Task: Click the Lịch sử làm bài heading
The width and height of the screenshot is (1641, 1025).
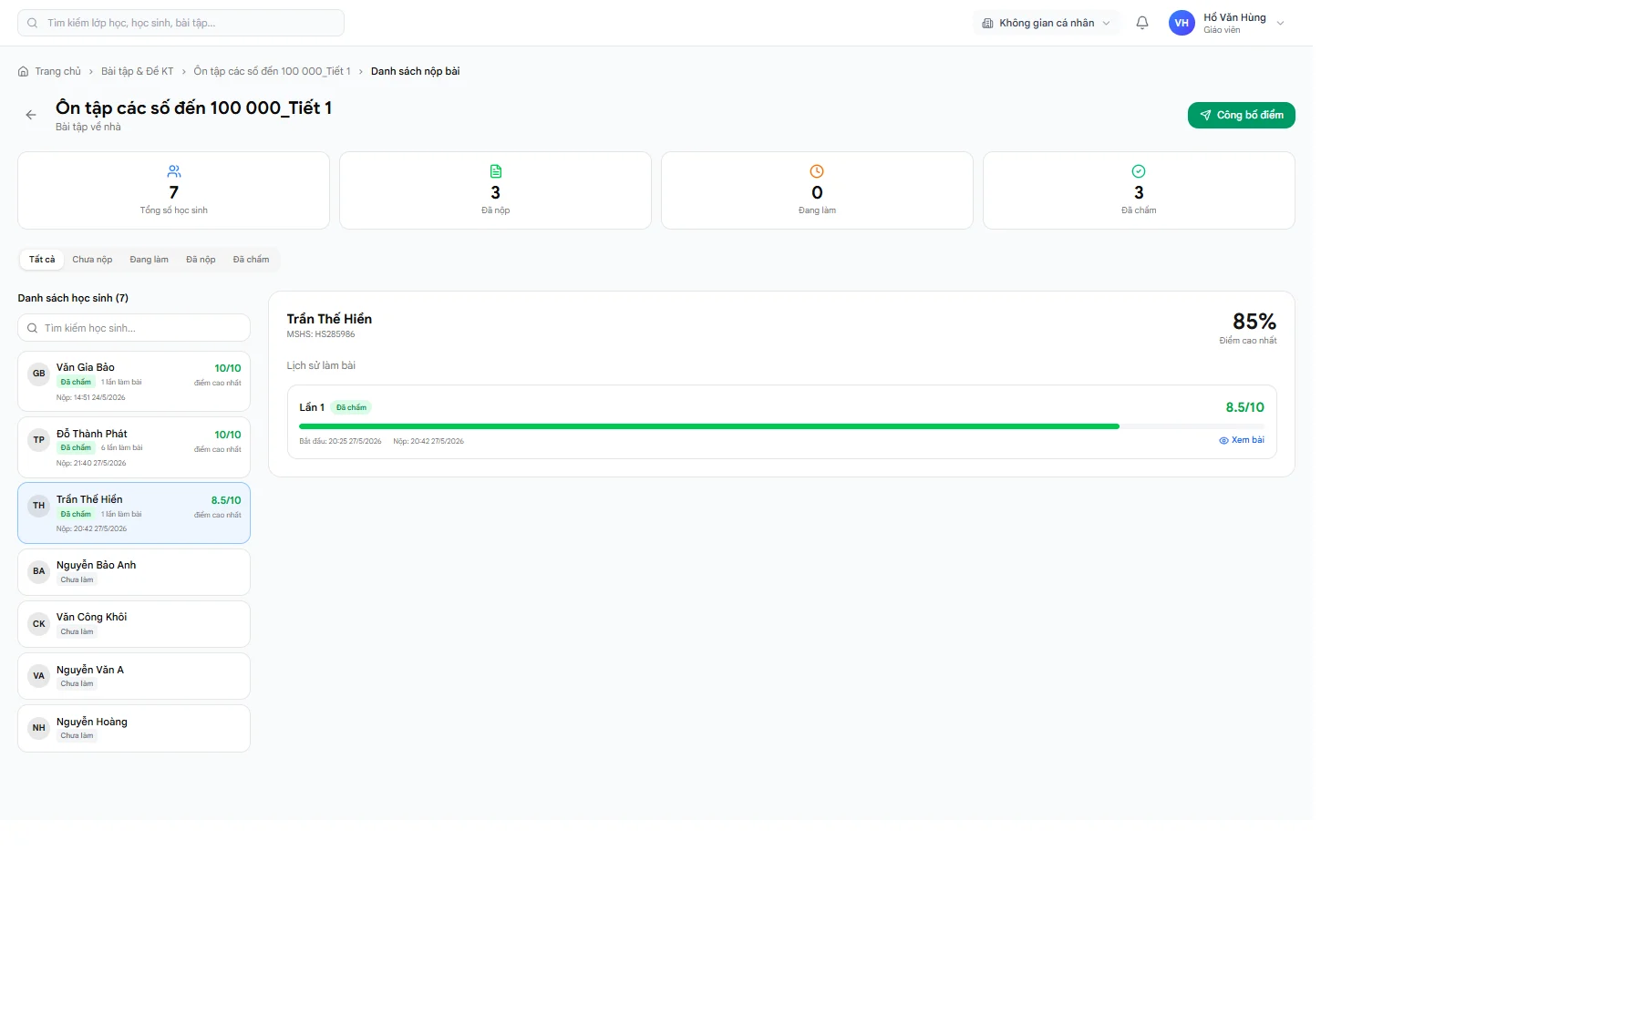Action: (x=321, y=365)
